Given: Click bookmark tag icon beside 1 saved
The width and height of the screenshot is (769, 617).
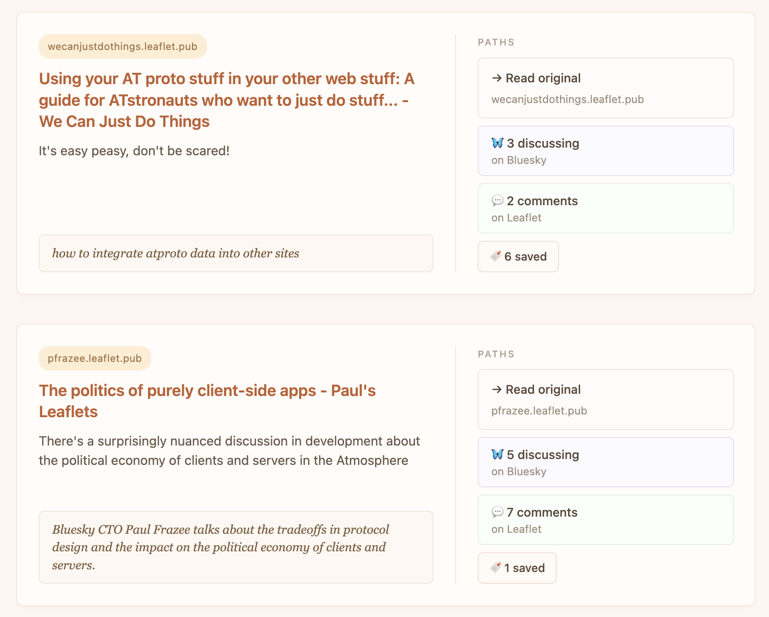Looking at the screenshot, I should click(496, 568).
